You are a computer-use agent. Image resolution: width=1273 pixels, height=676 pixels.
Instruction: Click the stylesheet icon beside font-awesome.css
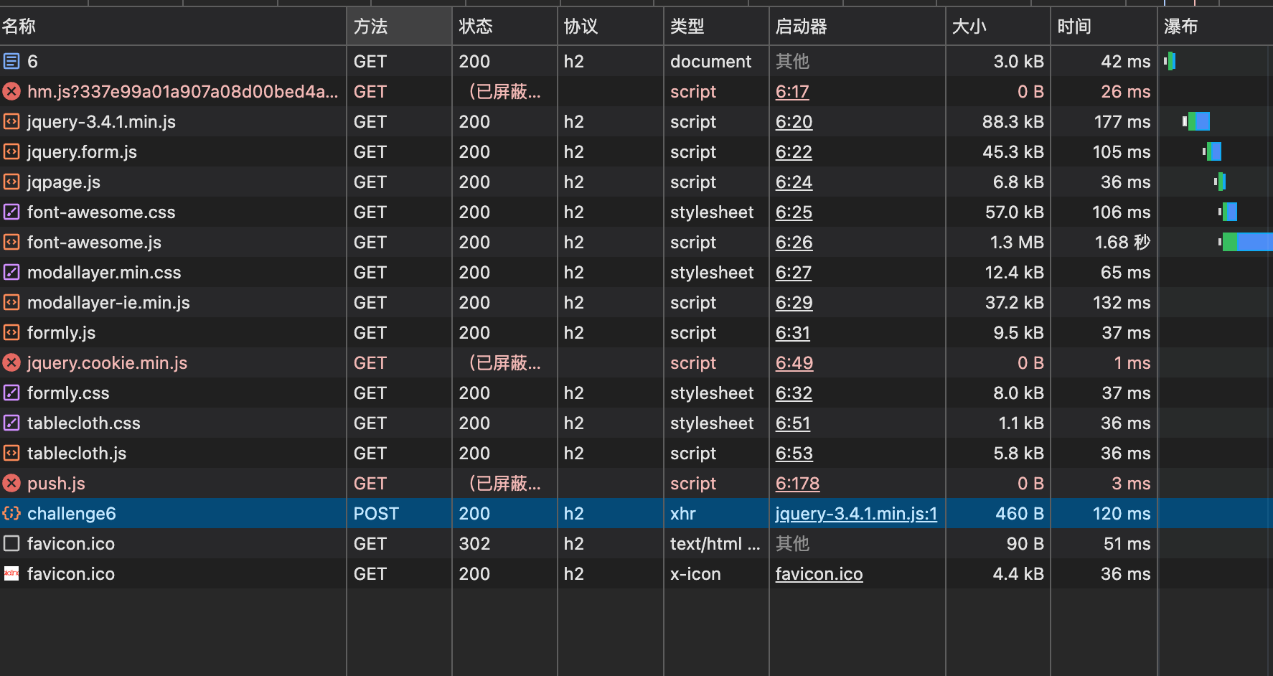[11, 212]
